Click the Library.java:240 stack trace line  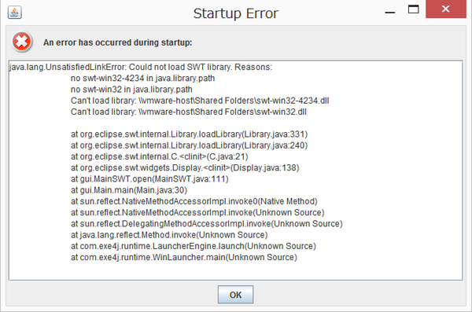(x=189, y=145)
